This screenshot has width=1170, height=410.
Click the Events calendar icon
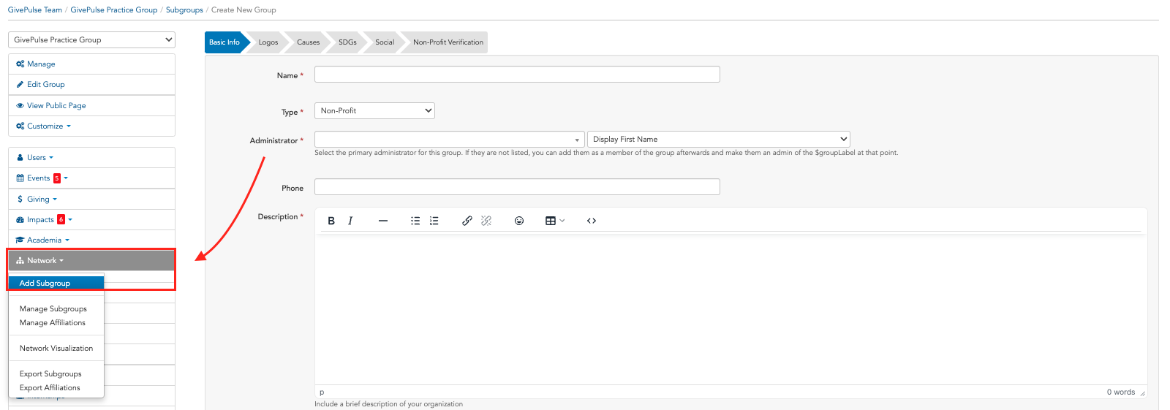coord(20,178)
